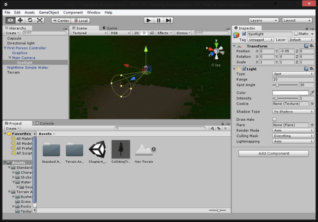Lock the Inspector panel

tap(307, 29)
